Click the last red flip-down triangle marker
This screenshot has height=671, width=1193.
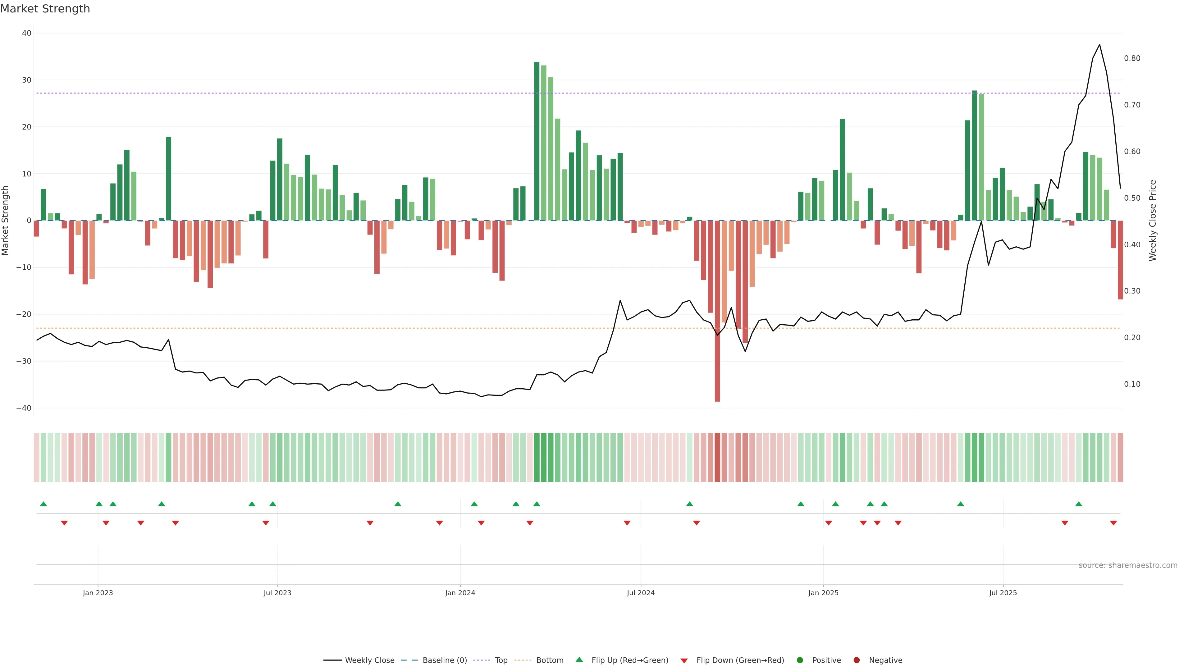click(x=1113, y=523)
